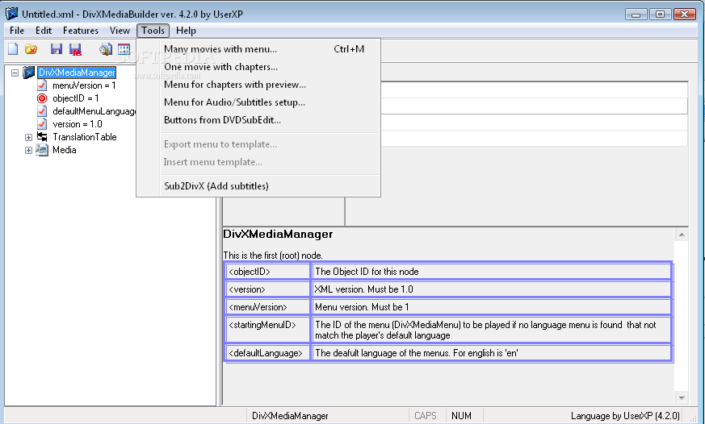705x424 pixels.
Task: Click the New document toolbar icon
Action: [x=13, y=49]
